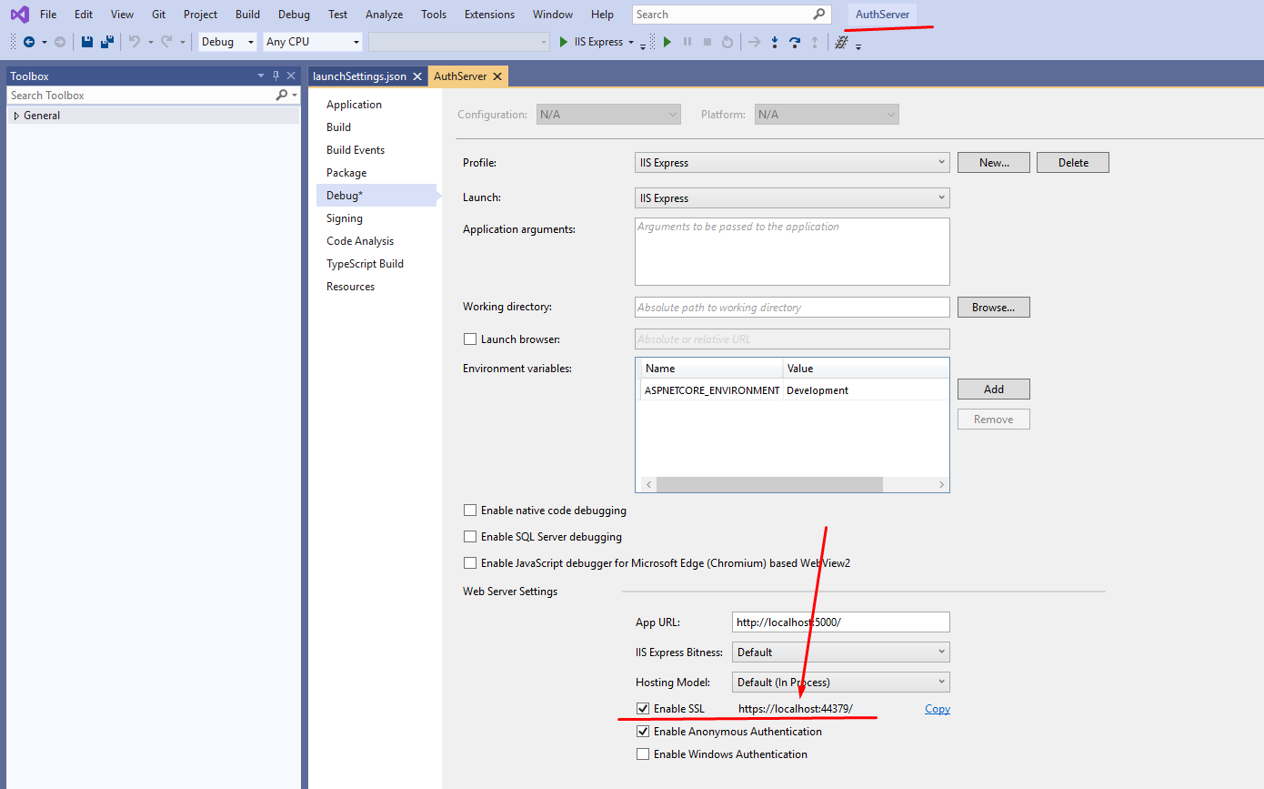This screenshot has width=1264, height=789.
Task: Switch to the launchSettings.json tab
Action: pos(359,76)
